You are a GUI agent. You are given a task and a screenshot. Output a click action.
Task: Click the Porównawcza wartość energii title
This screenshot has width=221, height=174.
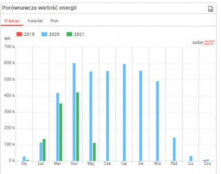click(x=39, y=8)
